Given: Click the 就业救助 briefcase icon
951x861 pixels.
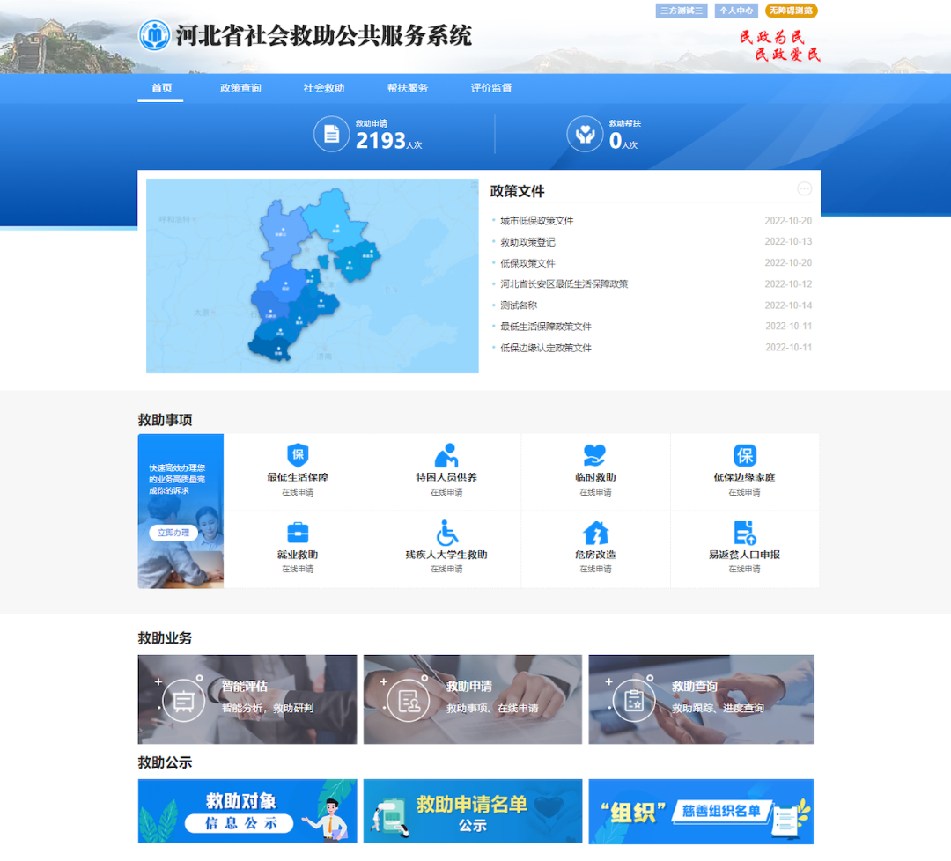Looking at the screenshot, I should click(x=298, y=533).
